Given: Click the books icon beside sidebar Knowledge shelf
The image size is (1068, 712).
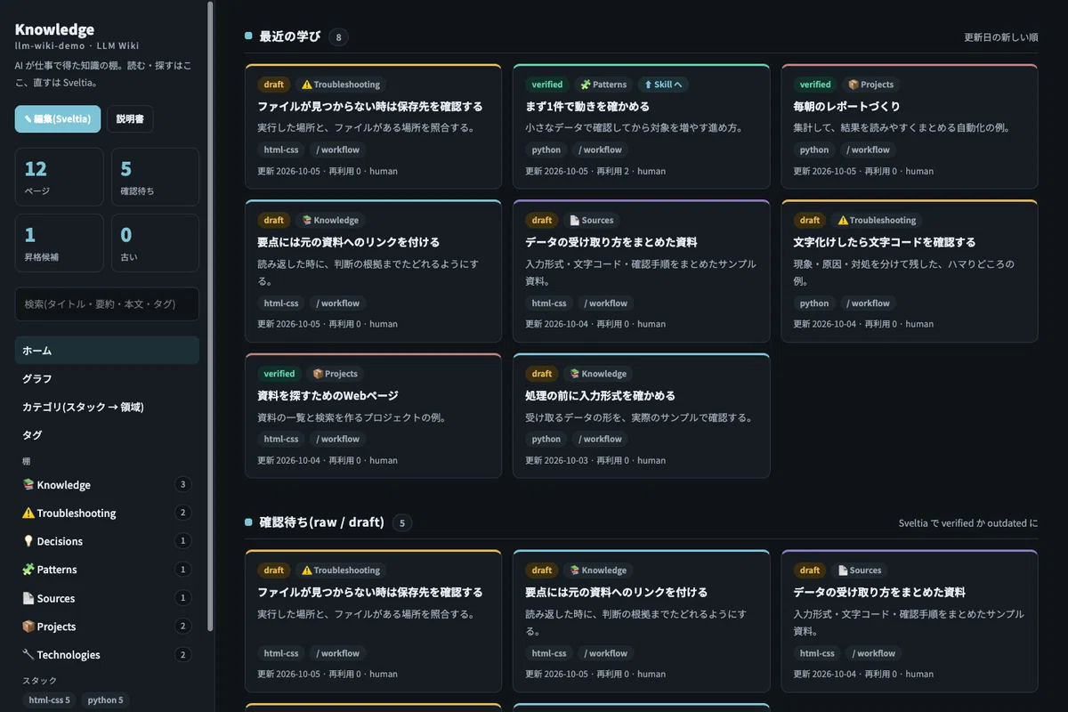Looking at the screenshot, I should pos(28,485).
